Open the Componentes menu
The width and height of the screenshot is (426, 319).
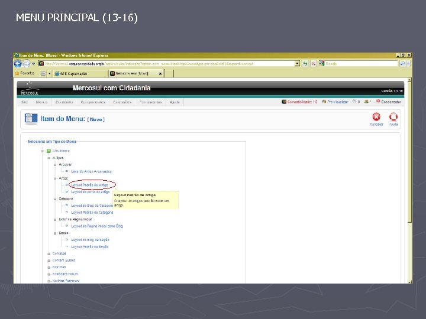93,102
